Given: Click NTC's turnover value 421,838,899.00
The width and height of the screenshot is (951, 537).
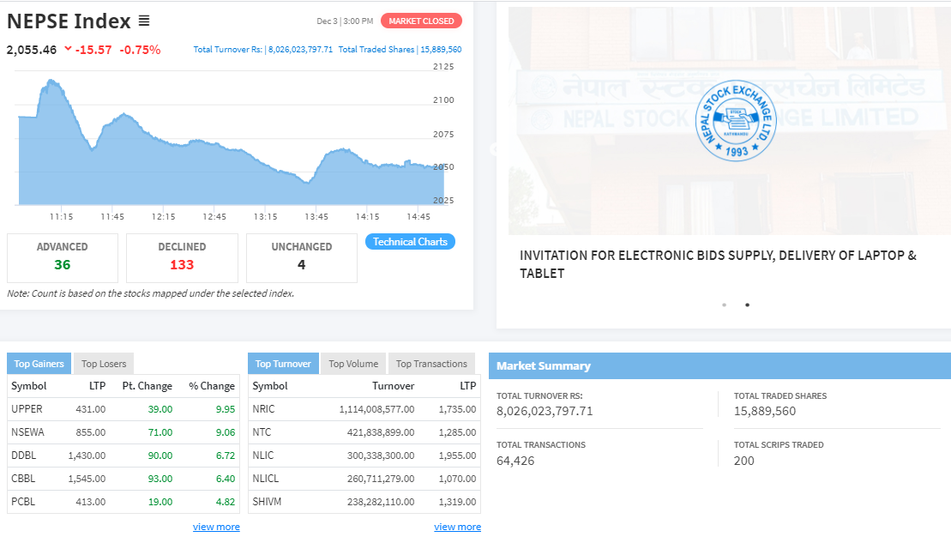Looking at the screenshot, I should tap(381, 432).
